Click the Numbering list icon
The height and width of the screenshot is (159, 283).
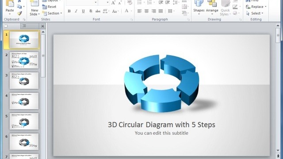(149, 3)
